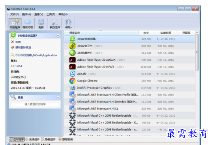Click 卸载 uninstall link in side panel
The width and height of the screenshot is (211, 145).
pos(18,42)
